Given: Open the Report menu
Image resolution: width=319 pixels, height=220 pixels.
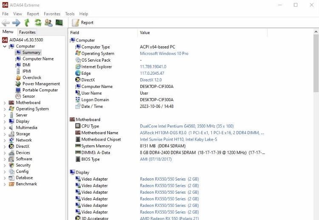Looking at the screenshot, I should (x=33, y=14).
